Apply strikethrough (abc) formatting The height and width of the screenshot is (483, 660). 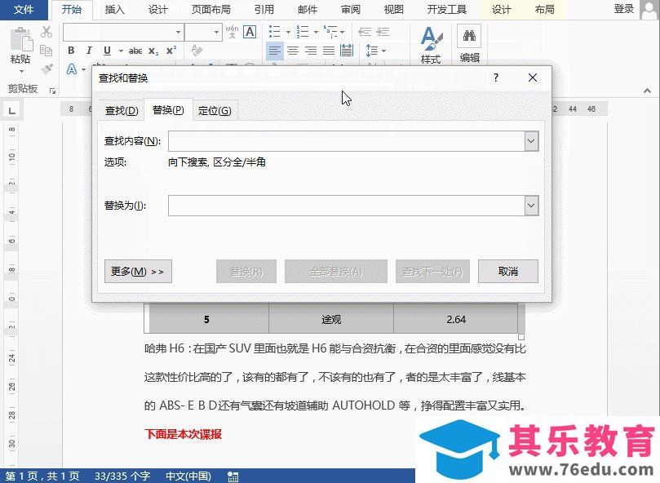pyautogui.click(x=135, y=51)
